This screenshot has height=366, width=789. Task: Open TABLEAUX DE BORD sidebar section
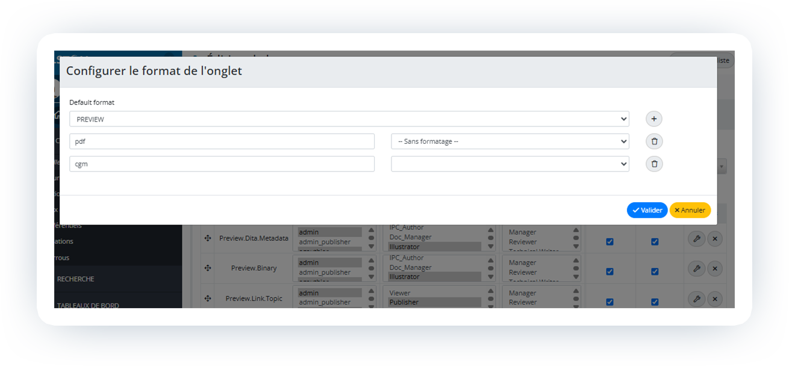87,305
